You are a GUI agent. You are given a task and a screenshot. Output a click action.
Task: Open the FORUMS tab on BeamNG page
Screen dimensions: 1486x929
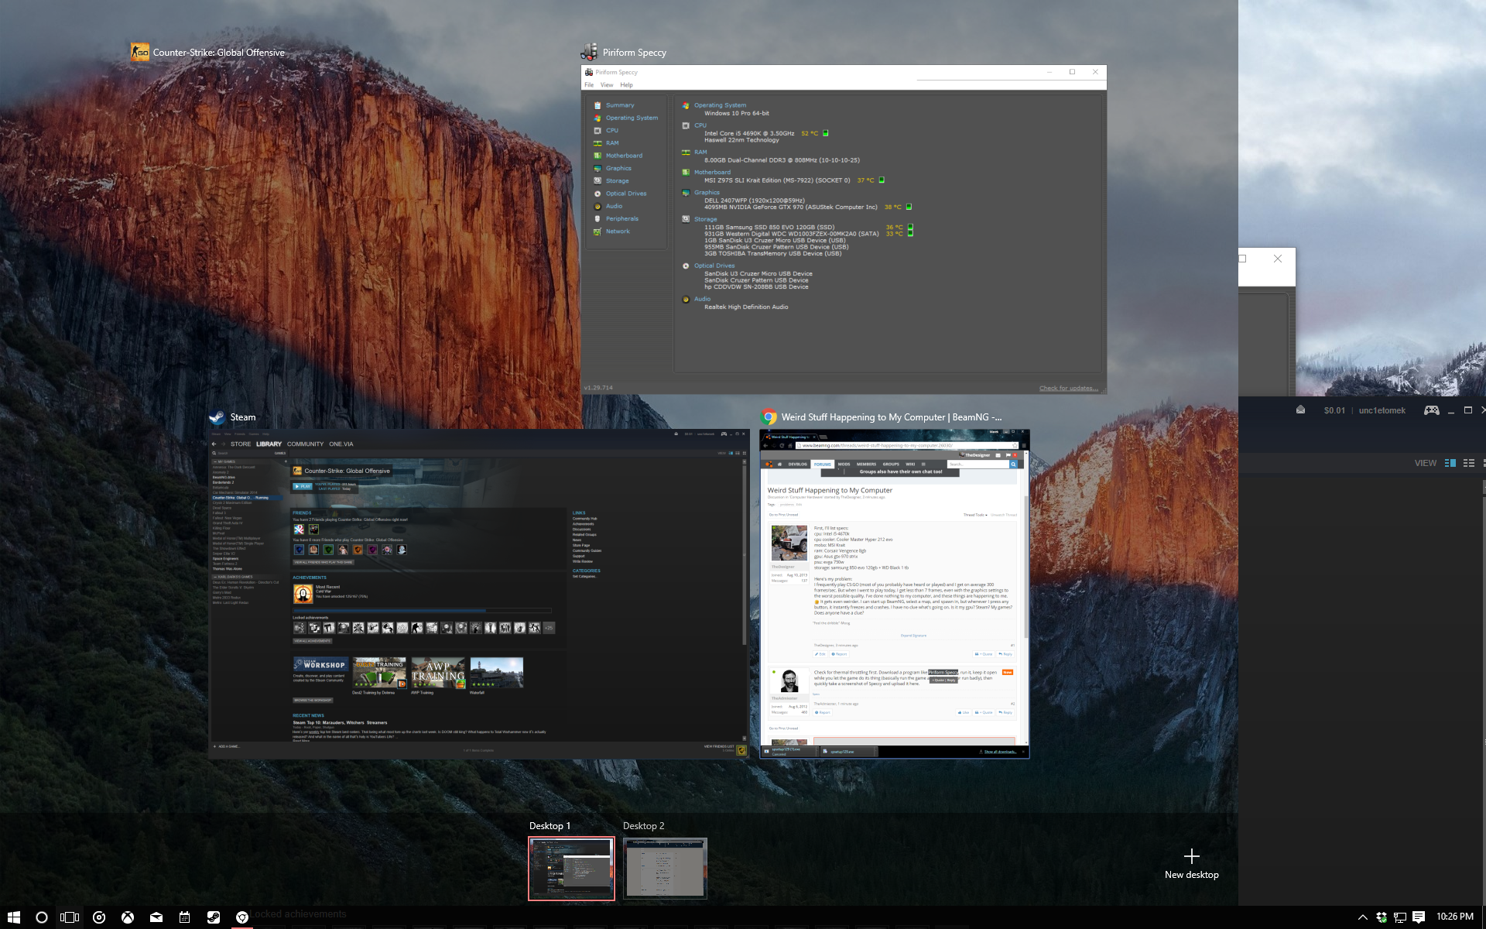pyautogui.click(x=822, y=464)
